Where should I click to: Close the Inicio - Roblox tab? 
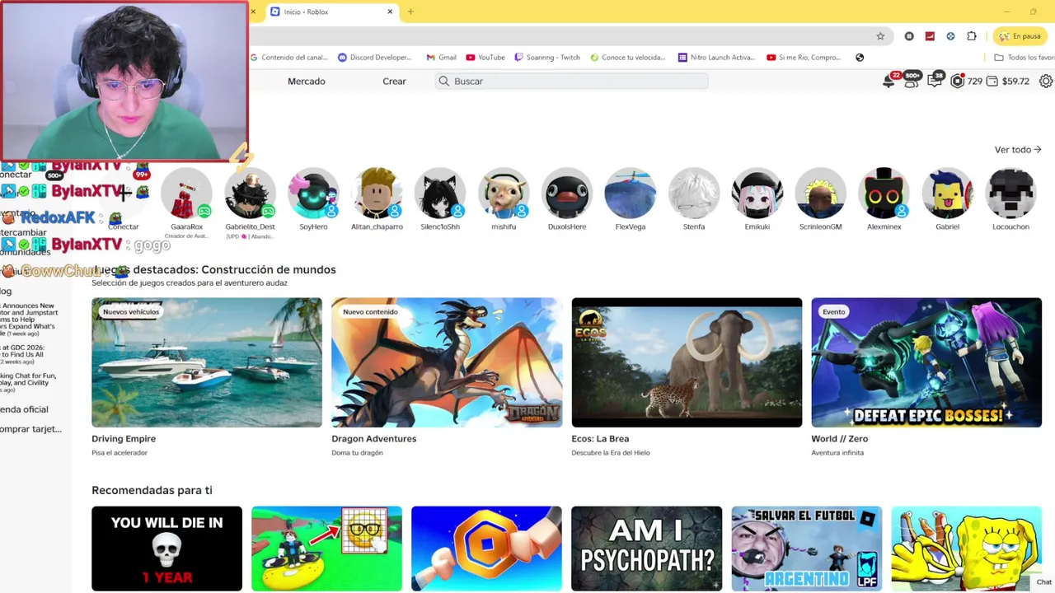(x=390, y=12)
